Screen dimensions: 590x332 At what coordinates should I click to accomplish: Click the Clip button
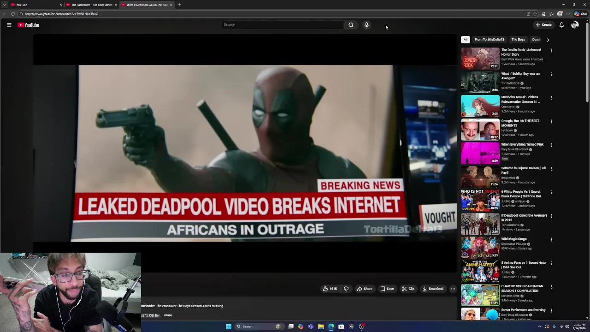point(408,289)
